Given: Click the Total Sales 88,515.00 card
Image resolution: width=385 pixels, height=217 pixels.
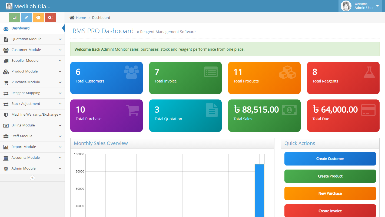Looking at the screenshot, I should coord(264,116).
